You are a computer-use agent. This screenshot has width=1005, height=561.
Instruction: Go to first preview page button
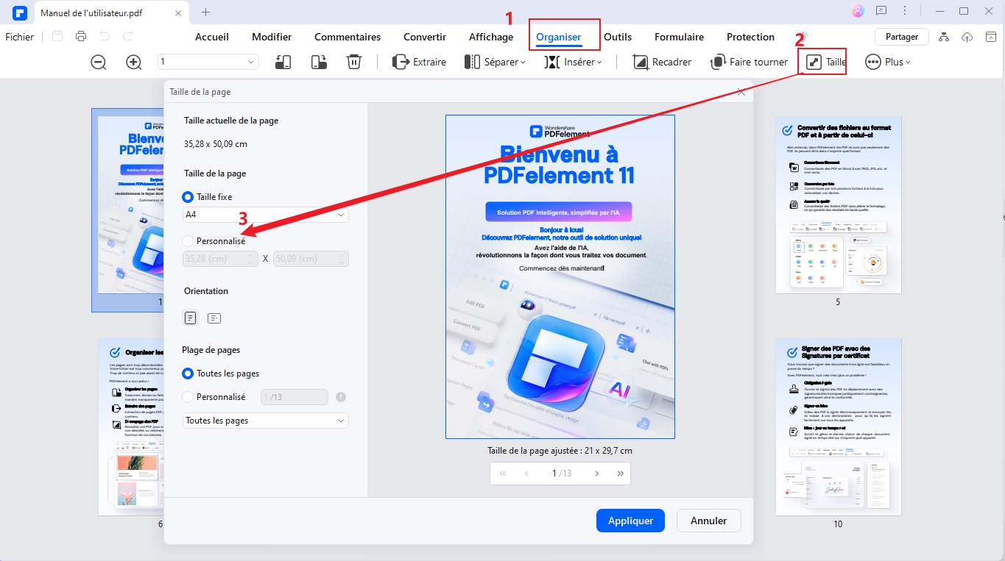(503, 474)
